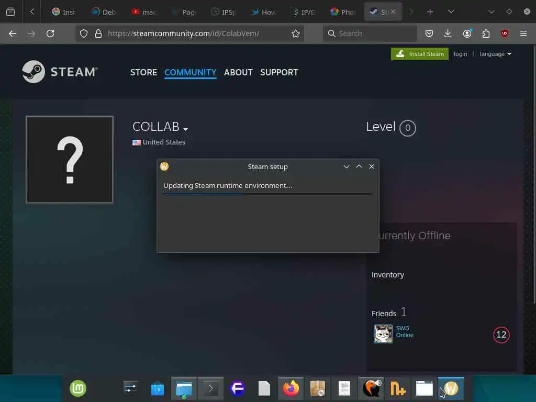Open the Firefox hamburger menu

tap(523, 33)
